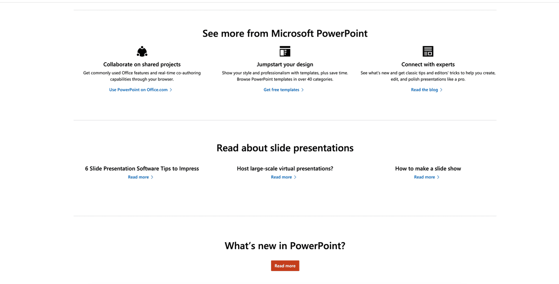
Task: Select the heading How to make a slide show
Action: 428,168
